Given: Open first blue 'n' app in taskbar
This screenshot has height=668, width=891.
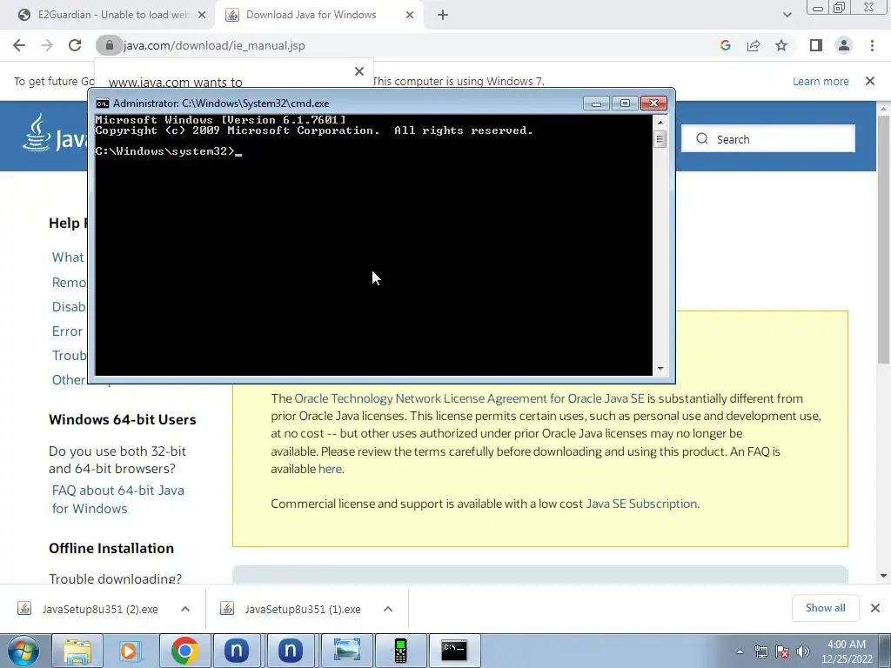Looking at the screenshot, I should (x=237, y=651).
